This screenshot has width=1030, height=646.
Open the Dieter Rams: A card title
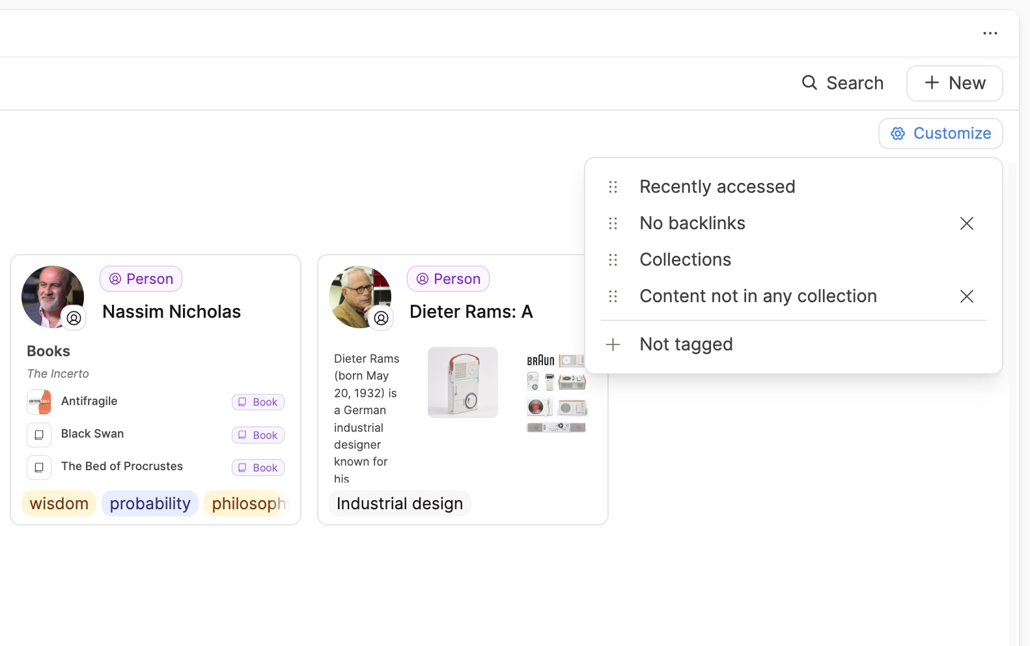click(471, 312)
